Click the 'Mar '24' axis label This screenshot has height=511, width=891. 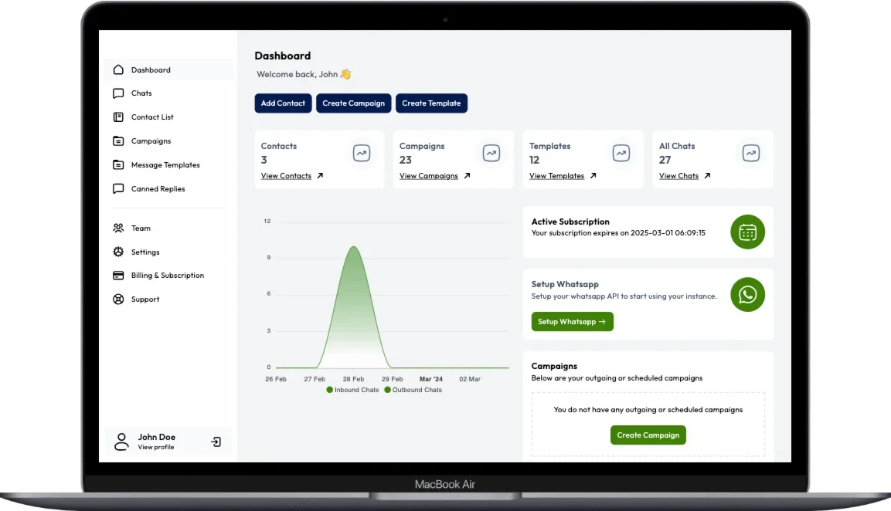(430, 379)
